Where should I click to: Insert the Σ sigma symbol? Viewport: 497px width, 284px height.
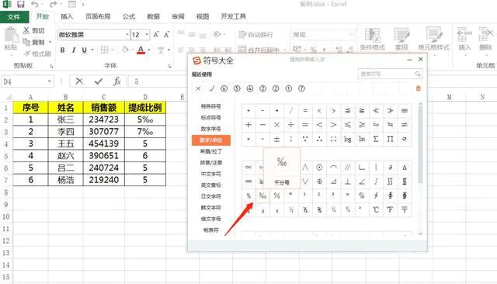pos(376,139)
